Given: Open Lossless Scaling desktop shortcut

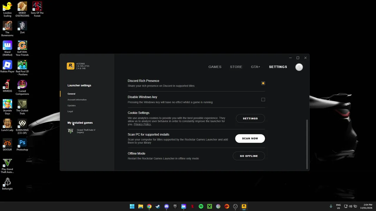Looking at the screenshot, I should tap(7, 9).
